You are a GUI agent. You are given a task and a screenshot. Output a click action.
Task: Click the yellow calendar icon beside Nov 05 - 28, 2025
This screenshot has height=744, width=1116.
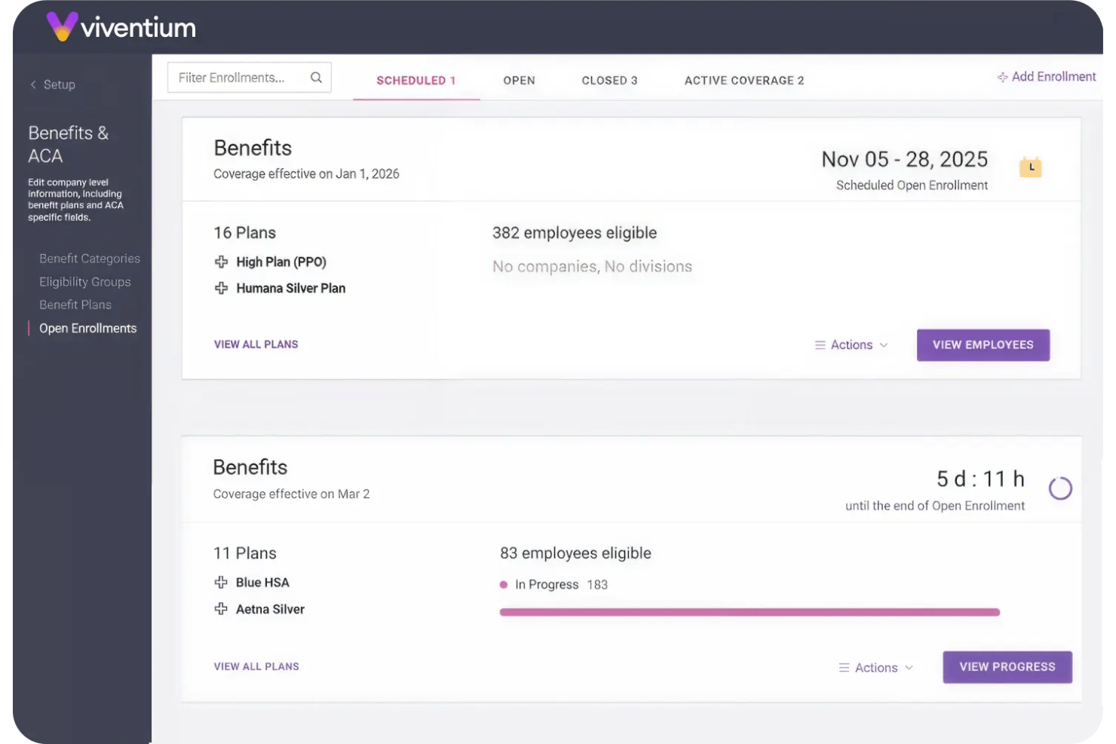click(x=1030, y=167)
